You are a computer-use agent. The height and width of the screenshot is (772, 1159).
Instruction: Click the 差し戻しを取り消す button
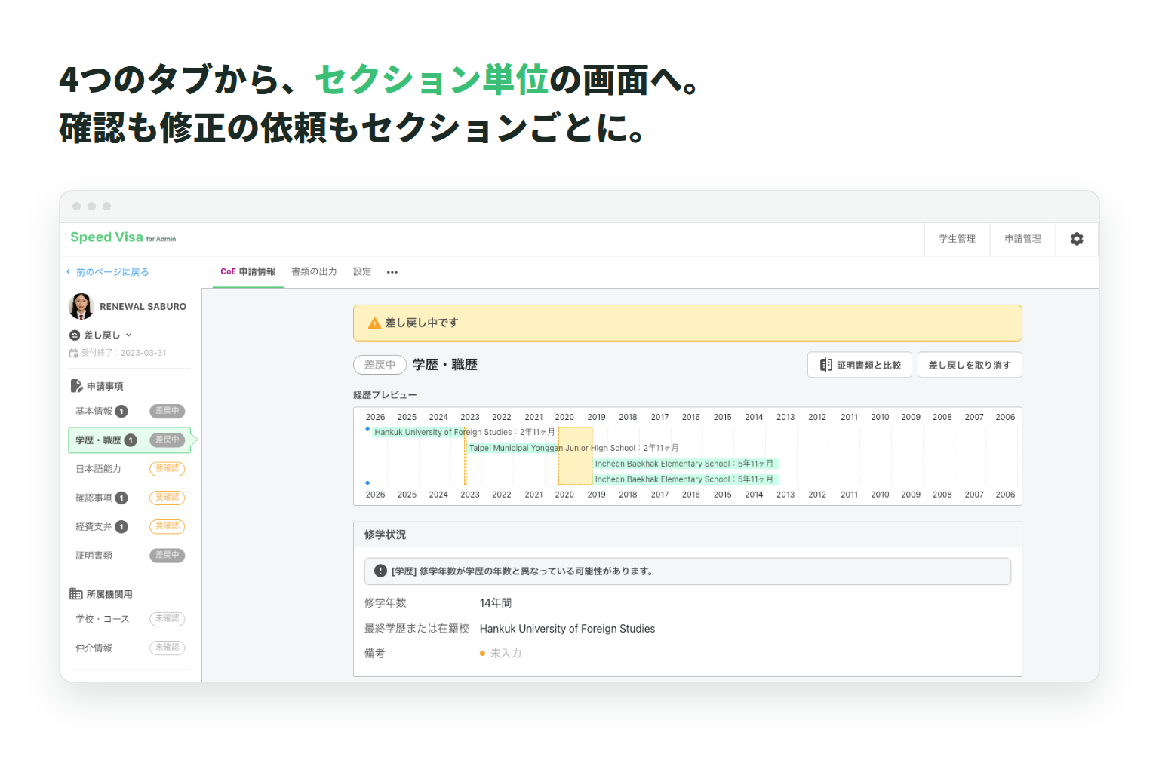pos(970,365)
